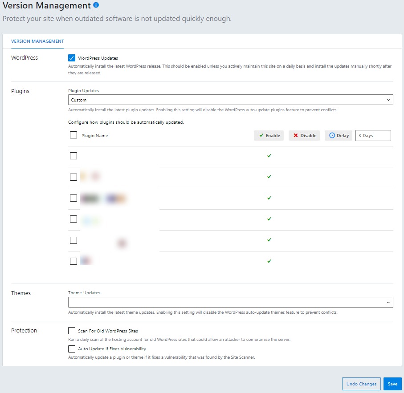Open the Theme Updates dropdown

click(x=231, y=302)
